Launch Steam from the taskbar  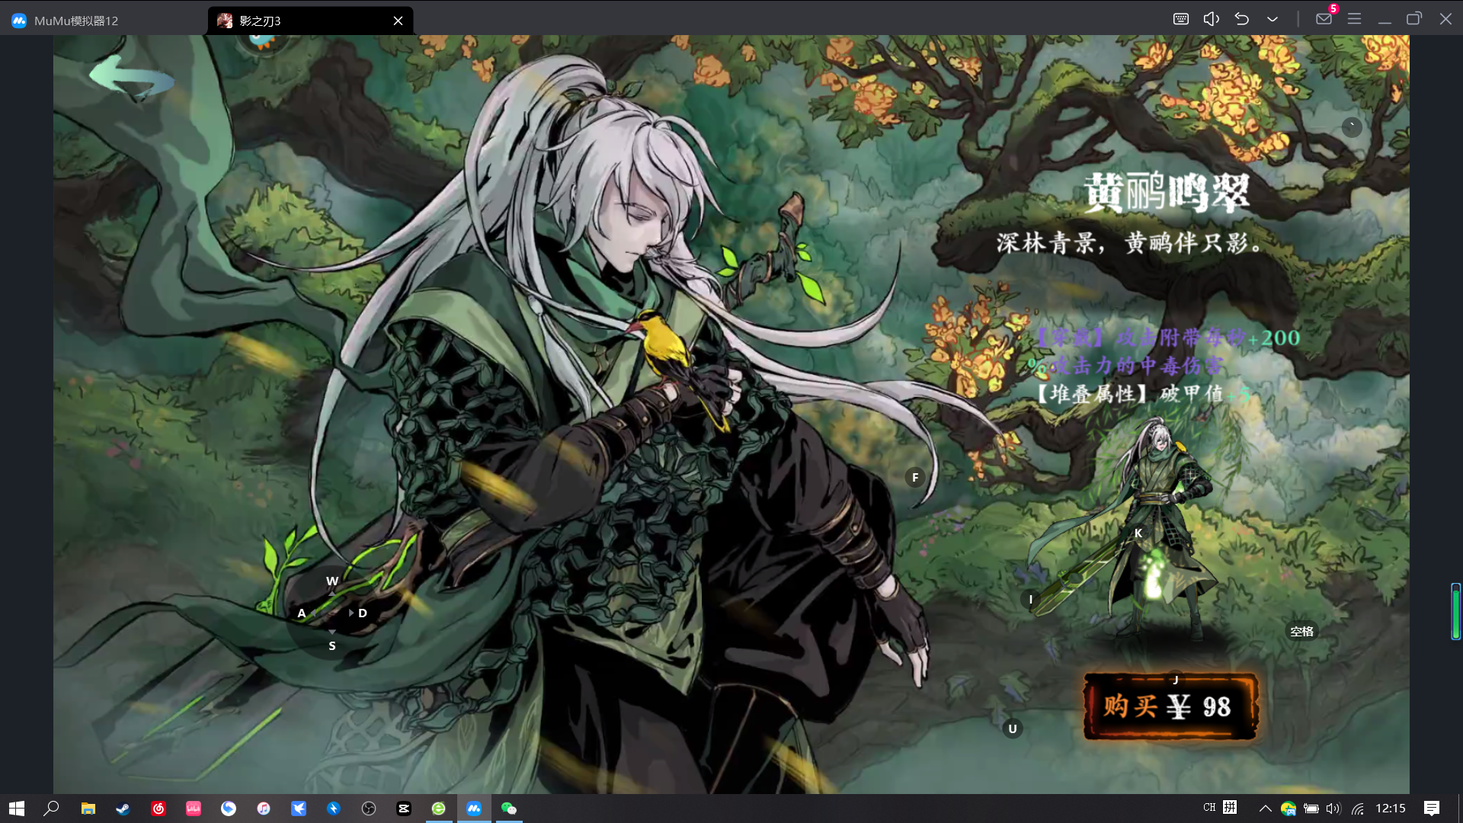(x=123, y=809)
